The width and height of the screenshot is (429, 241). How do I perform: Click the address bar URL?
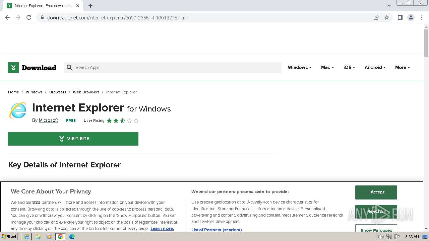(x=117, y=18)
